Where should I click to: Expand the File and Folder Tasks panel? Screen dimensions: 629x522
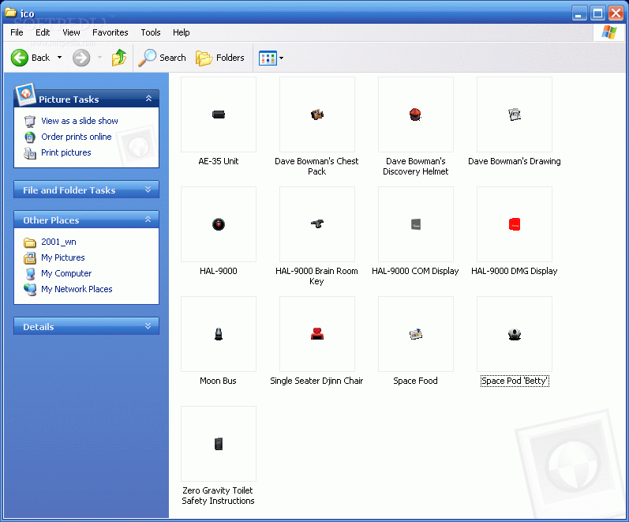click(148, 190)
